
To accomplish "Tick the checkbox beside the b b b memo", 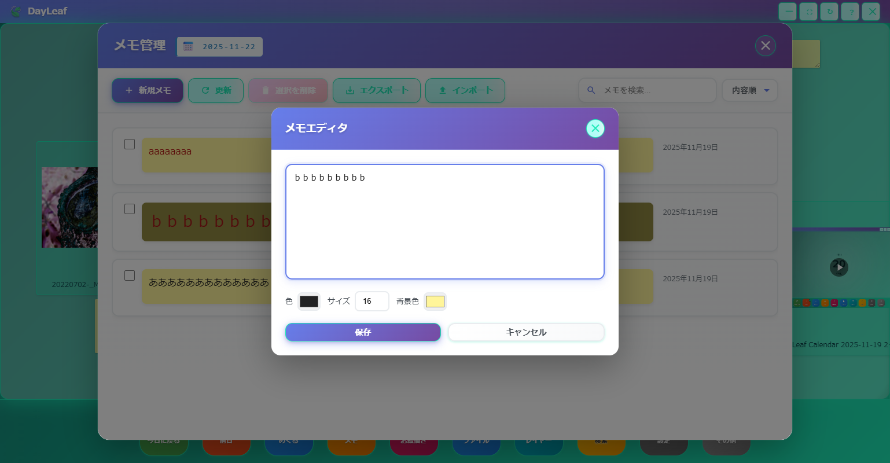I will pos(130,209).
